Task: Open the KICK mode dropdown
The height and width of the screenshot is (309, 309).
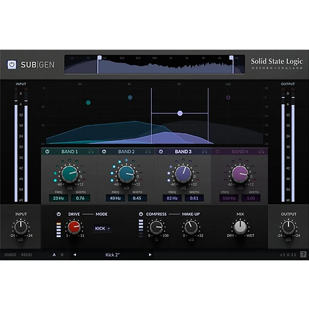Action: click(x=102, y=228)
